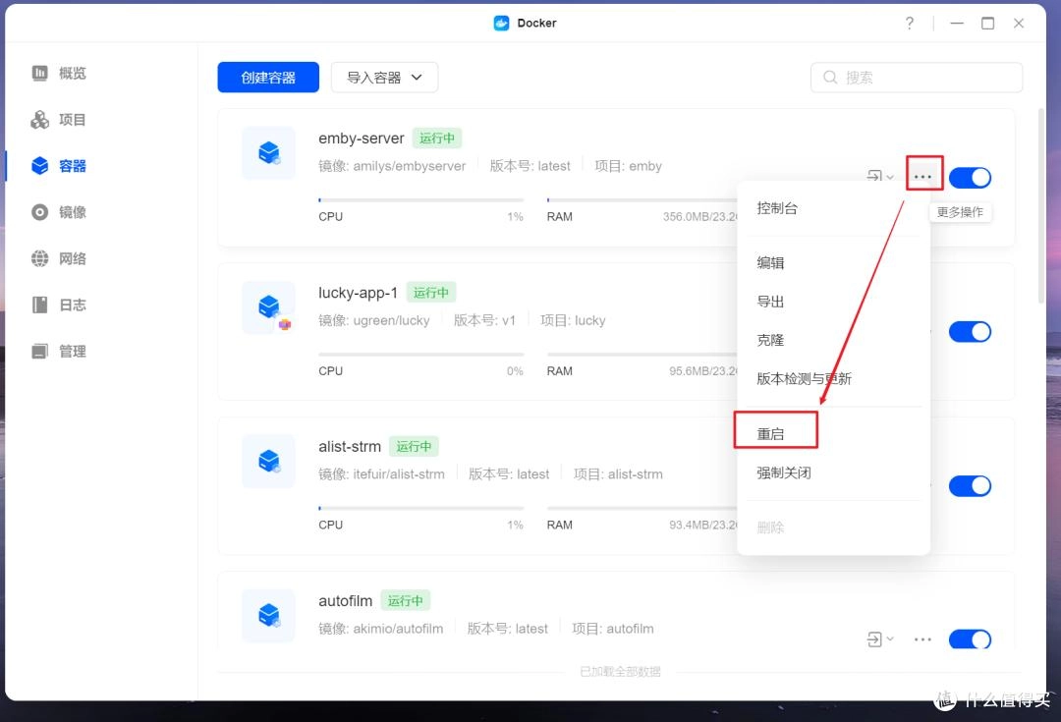The image size is (1061, 722).
Task: Click the text 项目: lucky
Action: [573, 321]
